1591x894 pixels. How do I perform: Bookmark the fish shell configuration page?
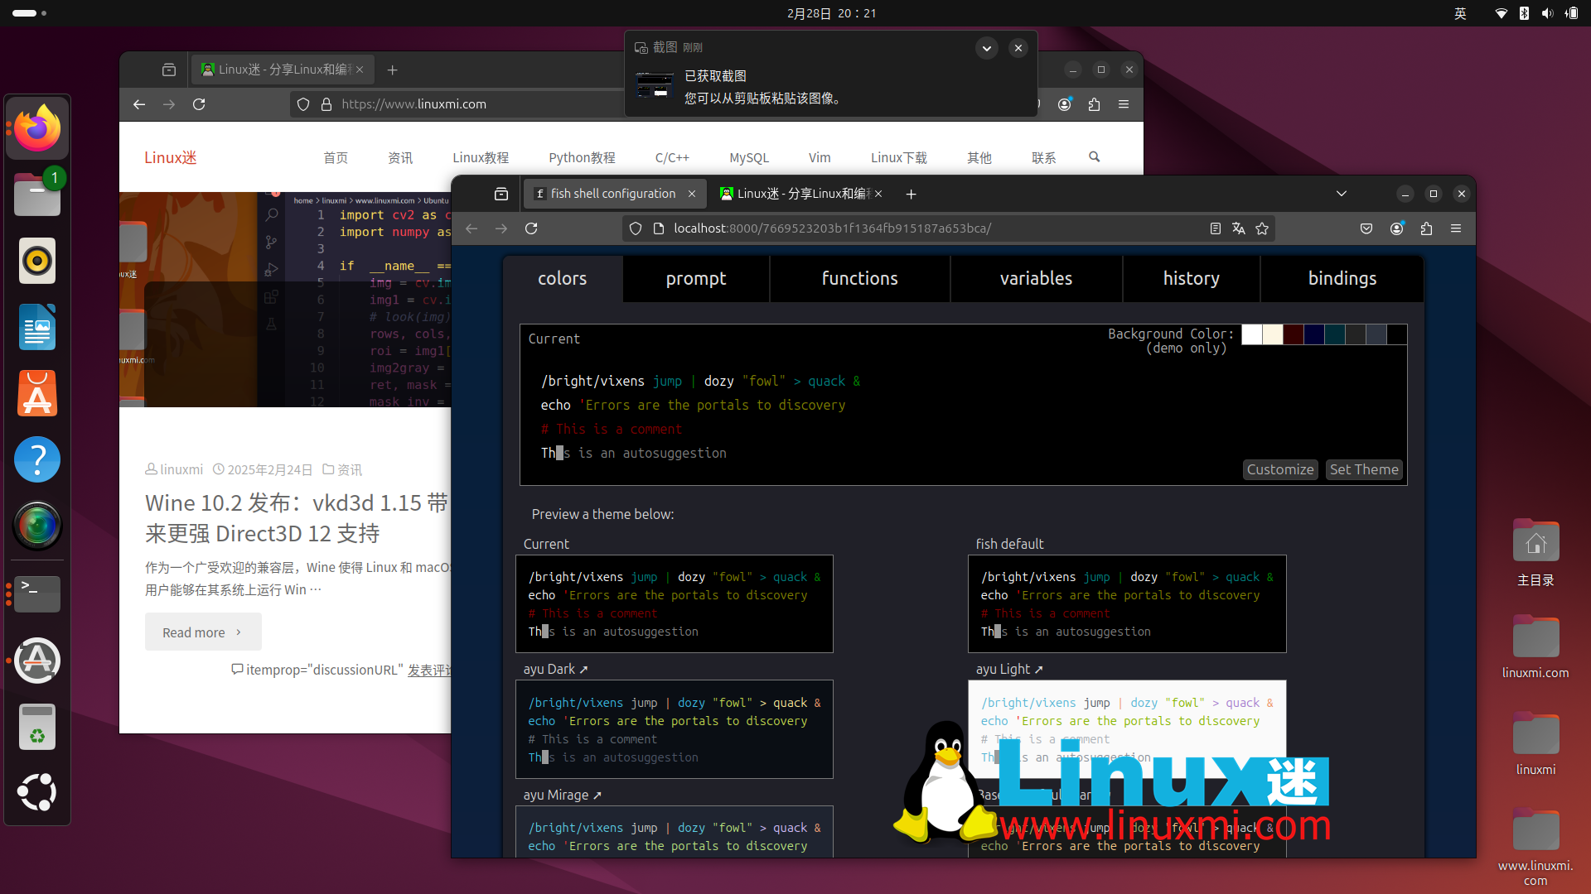(x=1262, y=228)
